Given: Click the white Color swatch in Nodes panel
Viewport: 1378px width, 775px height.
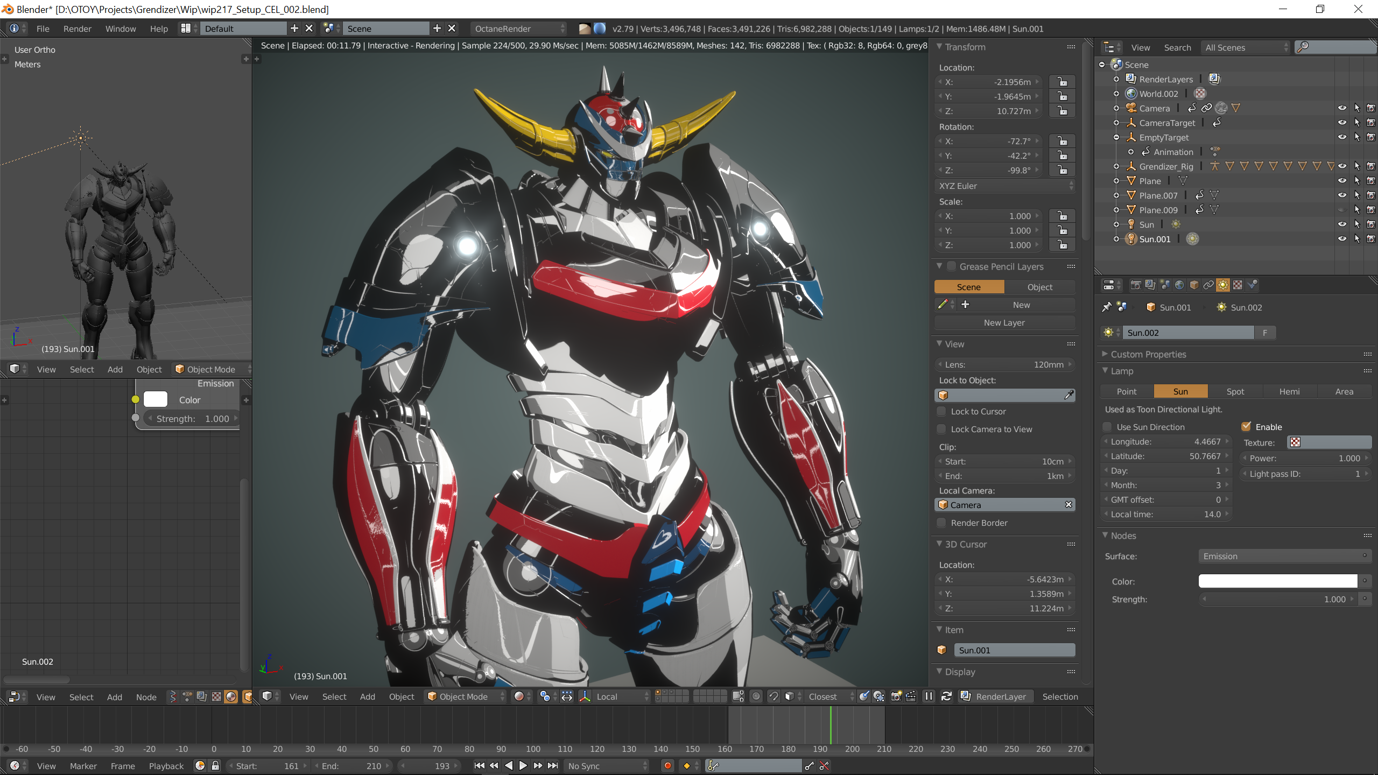Looking at the screenshot, I should point(1277,581).
